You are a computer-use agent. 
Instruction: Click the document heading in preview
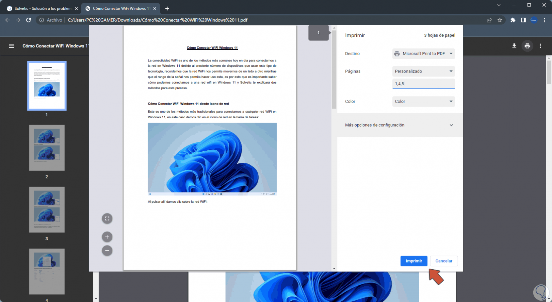(212, 48)
